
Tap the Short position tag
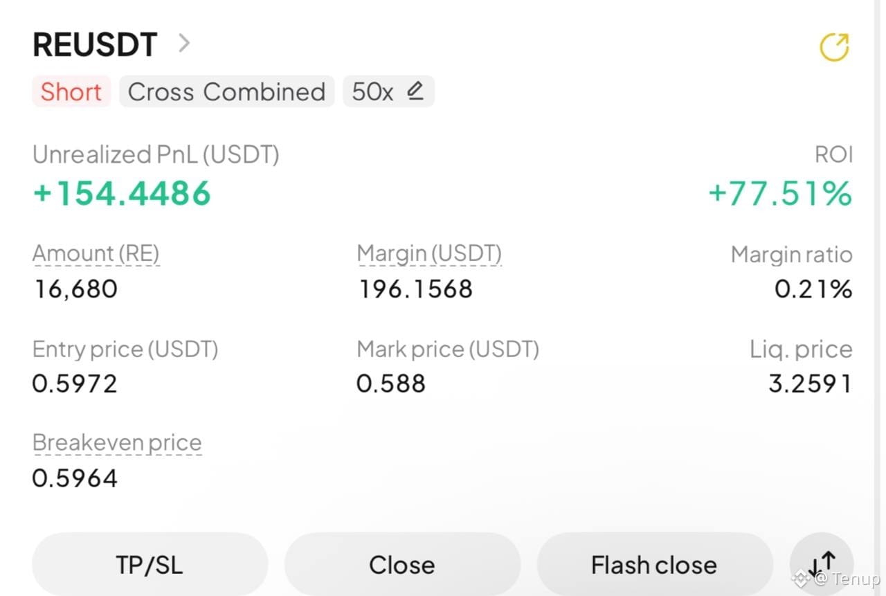click(71, 91)
